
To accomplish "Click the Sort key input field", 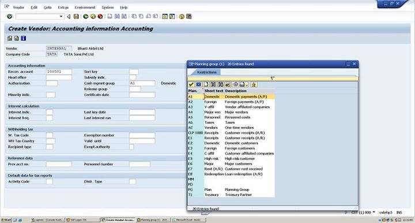I will (x=134, y=71).
